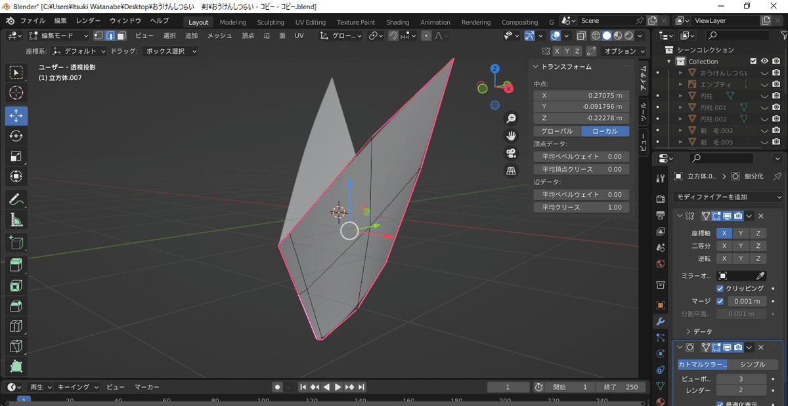Toggle the Clipping checkbox in Mirror modifier

720,289
